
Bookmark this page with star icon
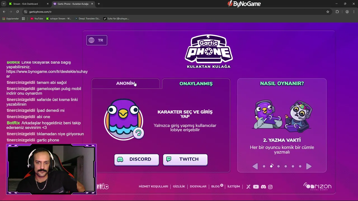(x=328, y=12)
